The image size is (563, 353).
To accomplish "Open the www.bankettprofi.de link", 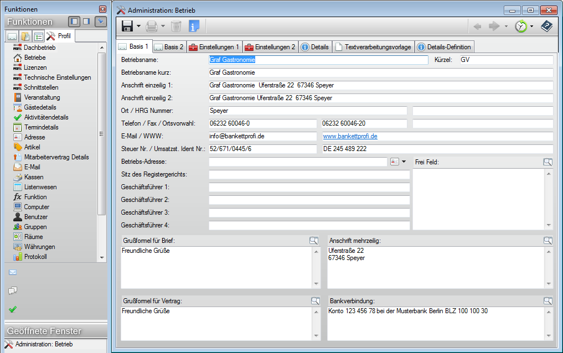I will [x=350, y=136].
